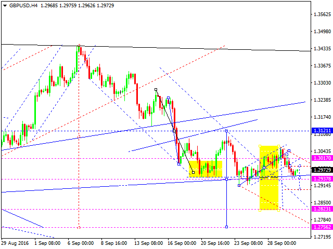Viewport: 333px width, 249px height.
Task: Click the 1.34335 price scale value
Action: coord(323,49)
